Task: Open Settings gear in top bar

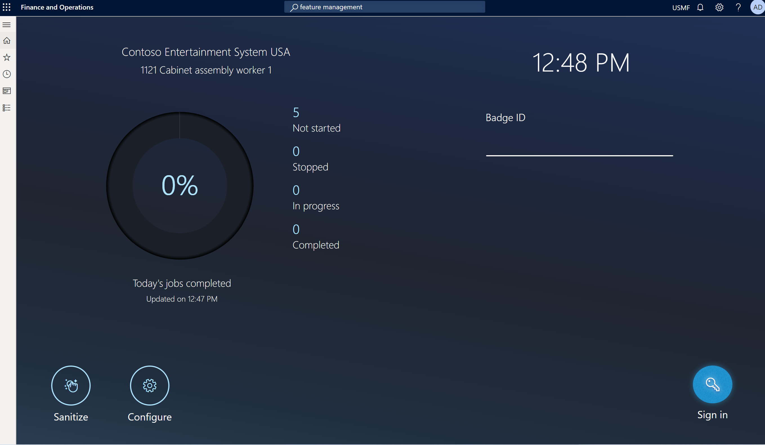Action: pos(719,7)
